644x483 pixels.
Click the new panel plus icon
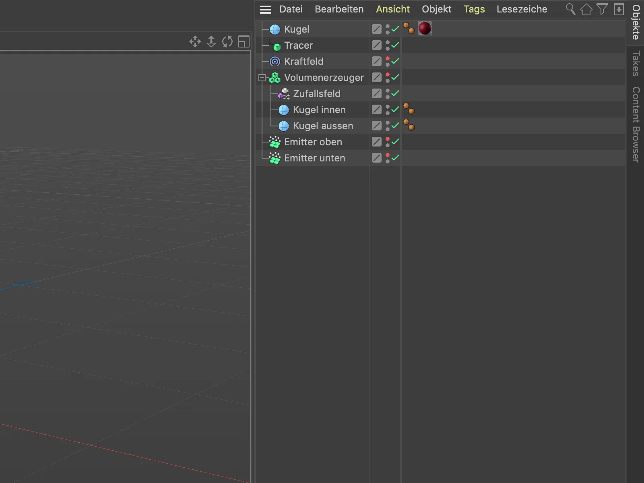click(x=619, y=9)
